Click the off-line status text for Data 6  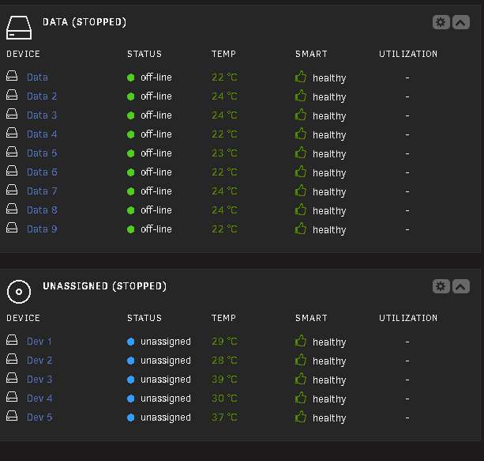click(156, 172)
